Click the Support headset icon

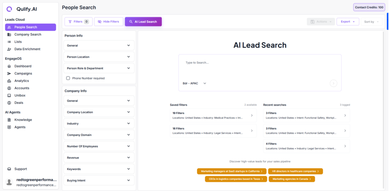pos(9,169)
